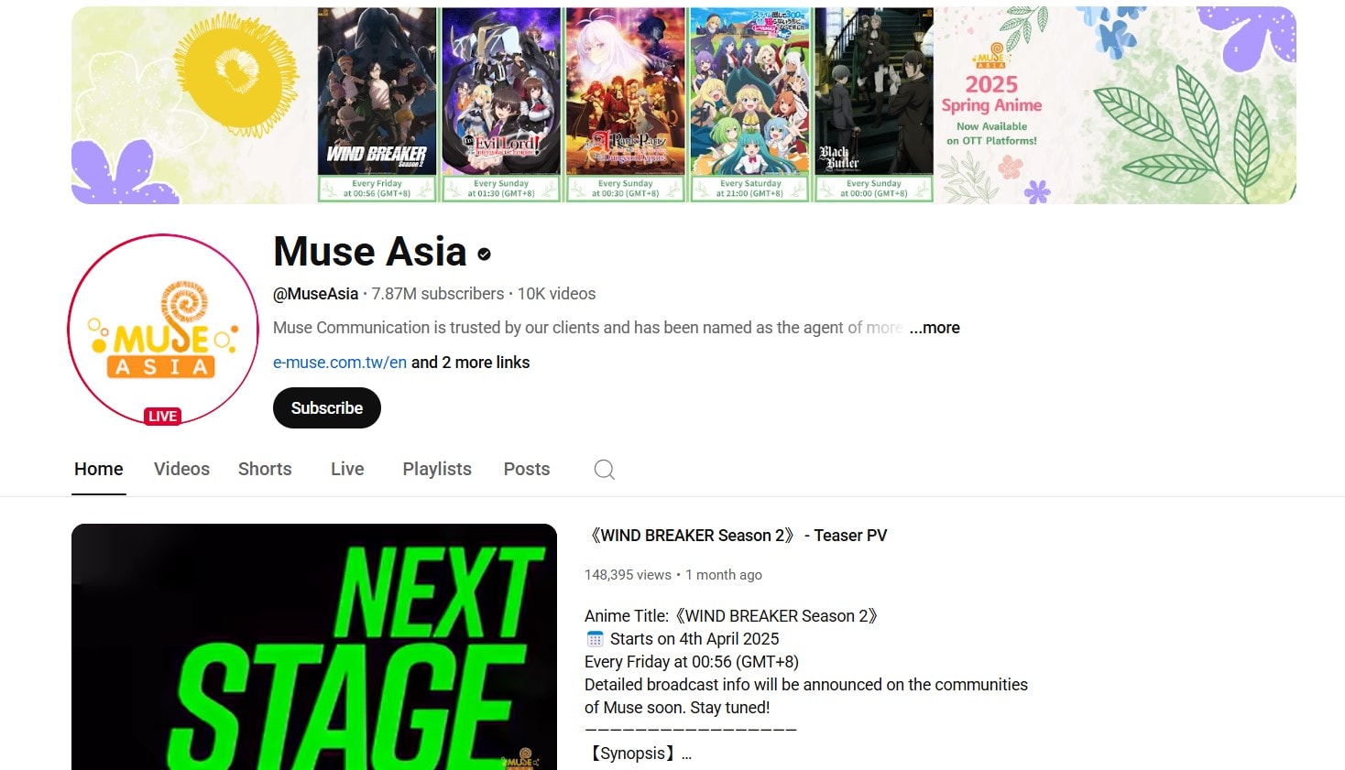Open the Posts tab

[x=527, y=469]
